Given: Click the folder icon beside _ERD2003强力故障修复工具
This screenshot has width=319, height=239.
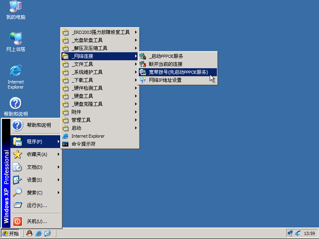Looking at the screenshot, I should (x=65, y=32).
